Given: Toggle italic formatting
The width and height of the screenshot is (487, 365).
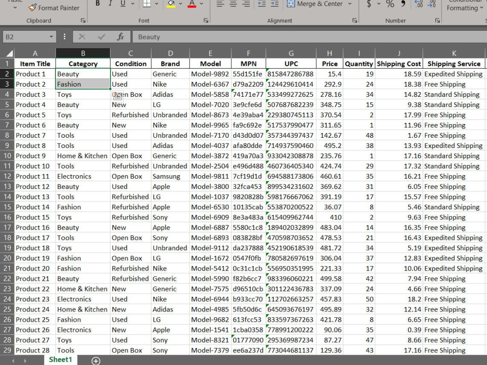Looking at the screenshot, I should coord(110,4).
